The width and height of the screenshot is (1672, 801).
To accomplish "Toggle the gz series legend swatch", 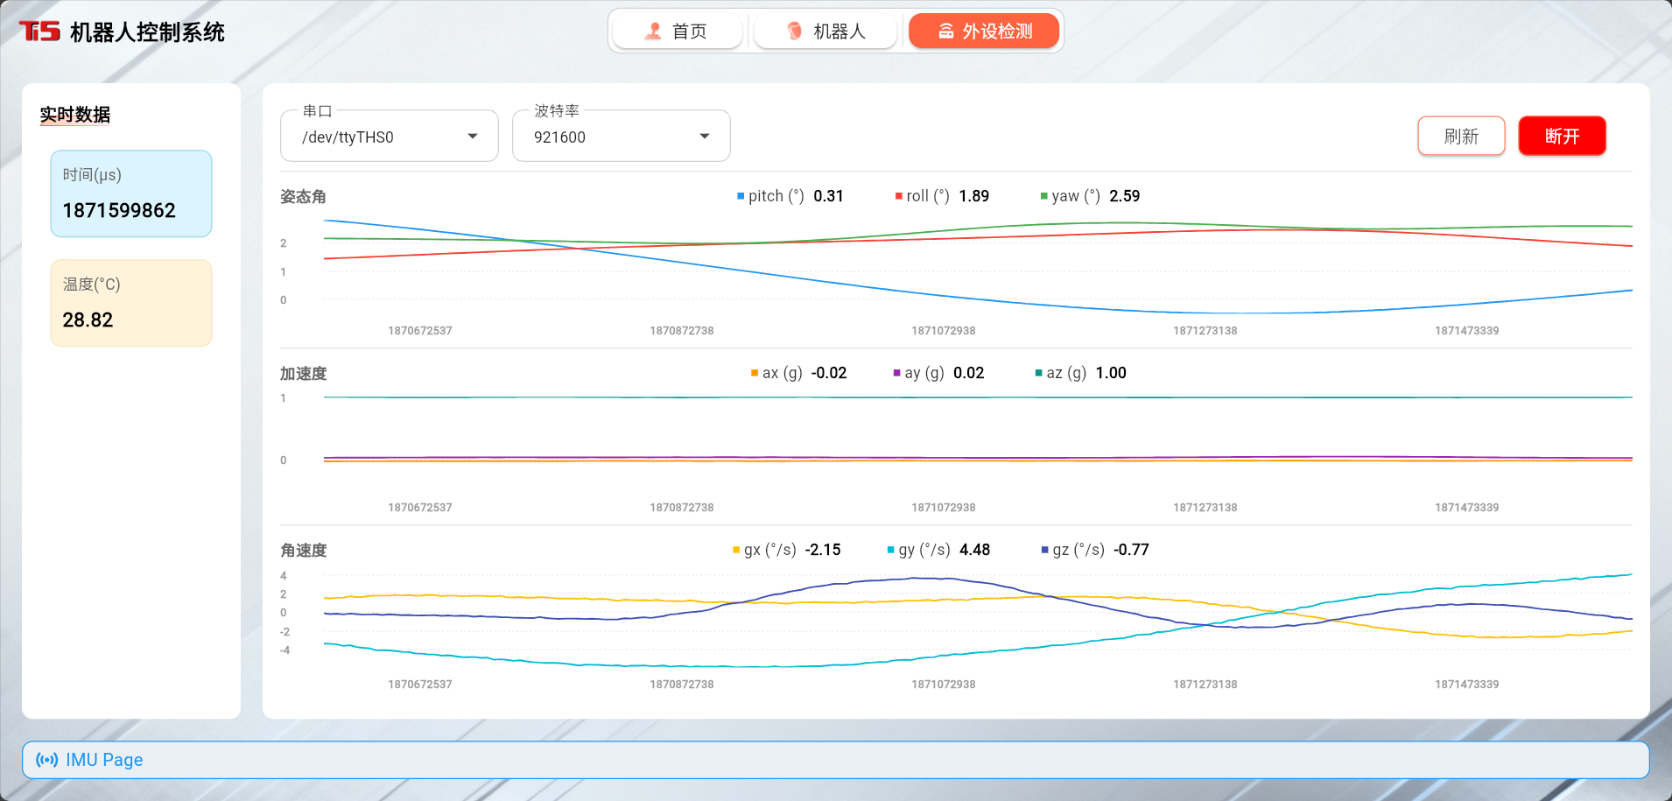I will point(1044,550).
